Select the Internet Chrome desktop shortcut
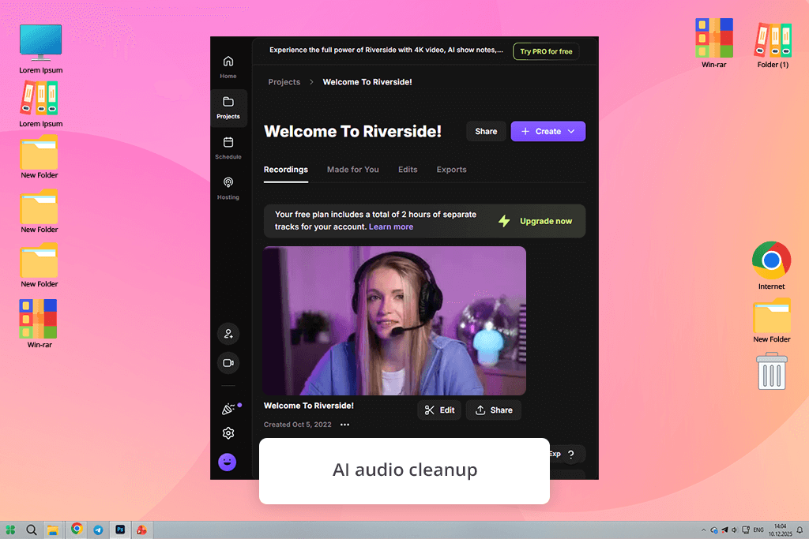The width and height of the screenshot is (809, 539). click(771, 265)
